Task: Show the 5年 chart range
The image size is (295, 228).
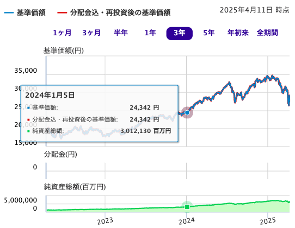Action: coord(209,33)
